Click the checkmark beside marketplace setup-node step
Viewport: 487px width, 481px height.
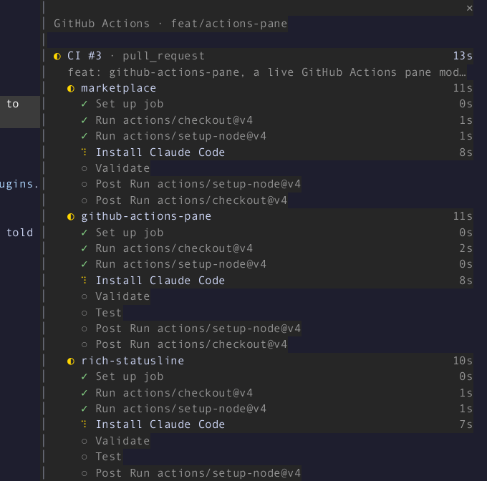pyautogui.click(x=85, y=136)
